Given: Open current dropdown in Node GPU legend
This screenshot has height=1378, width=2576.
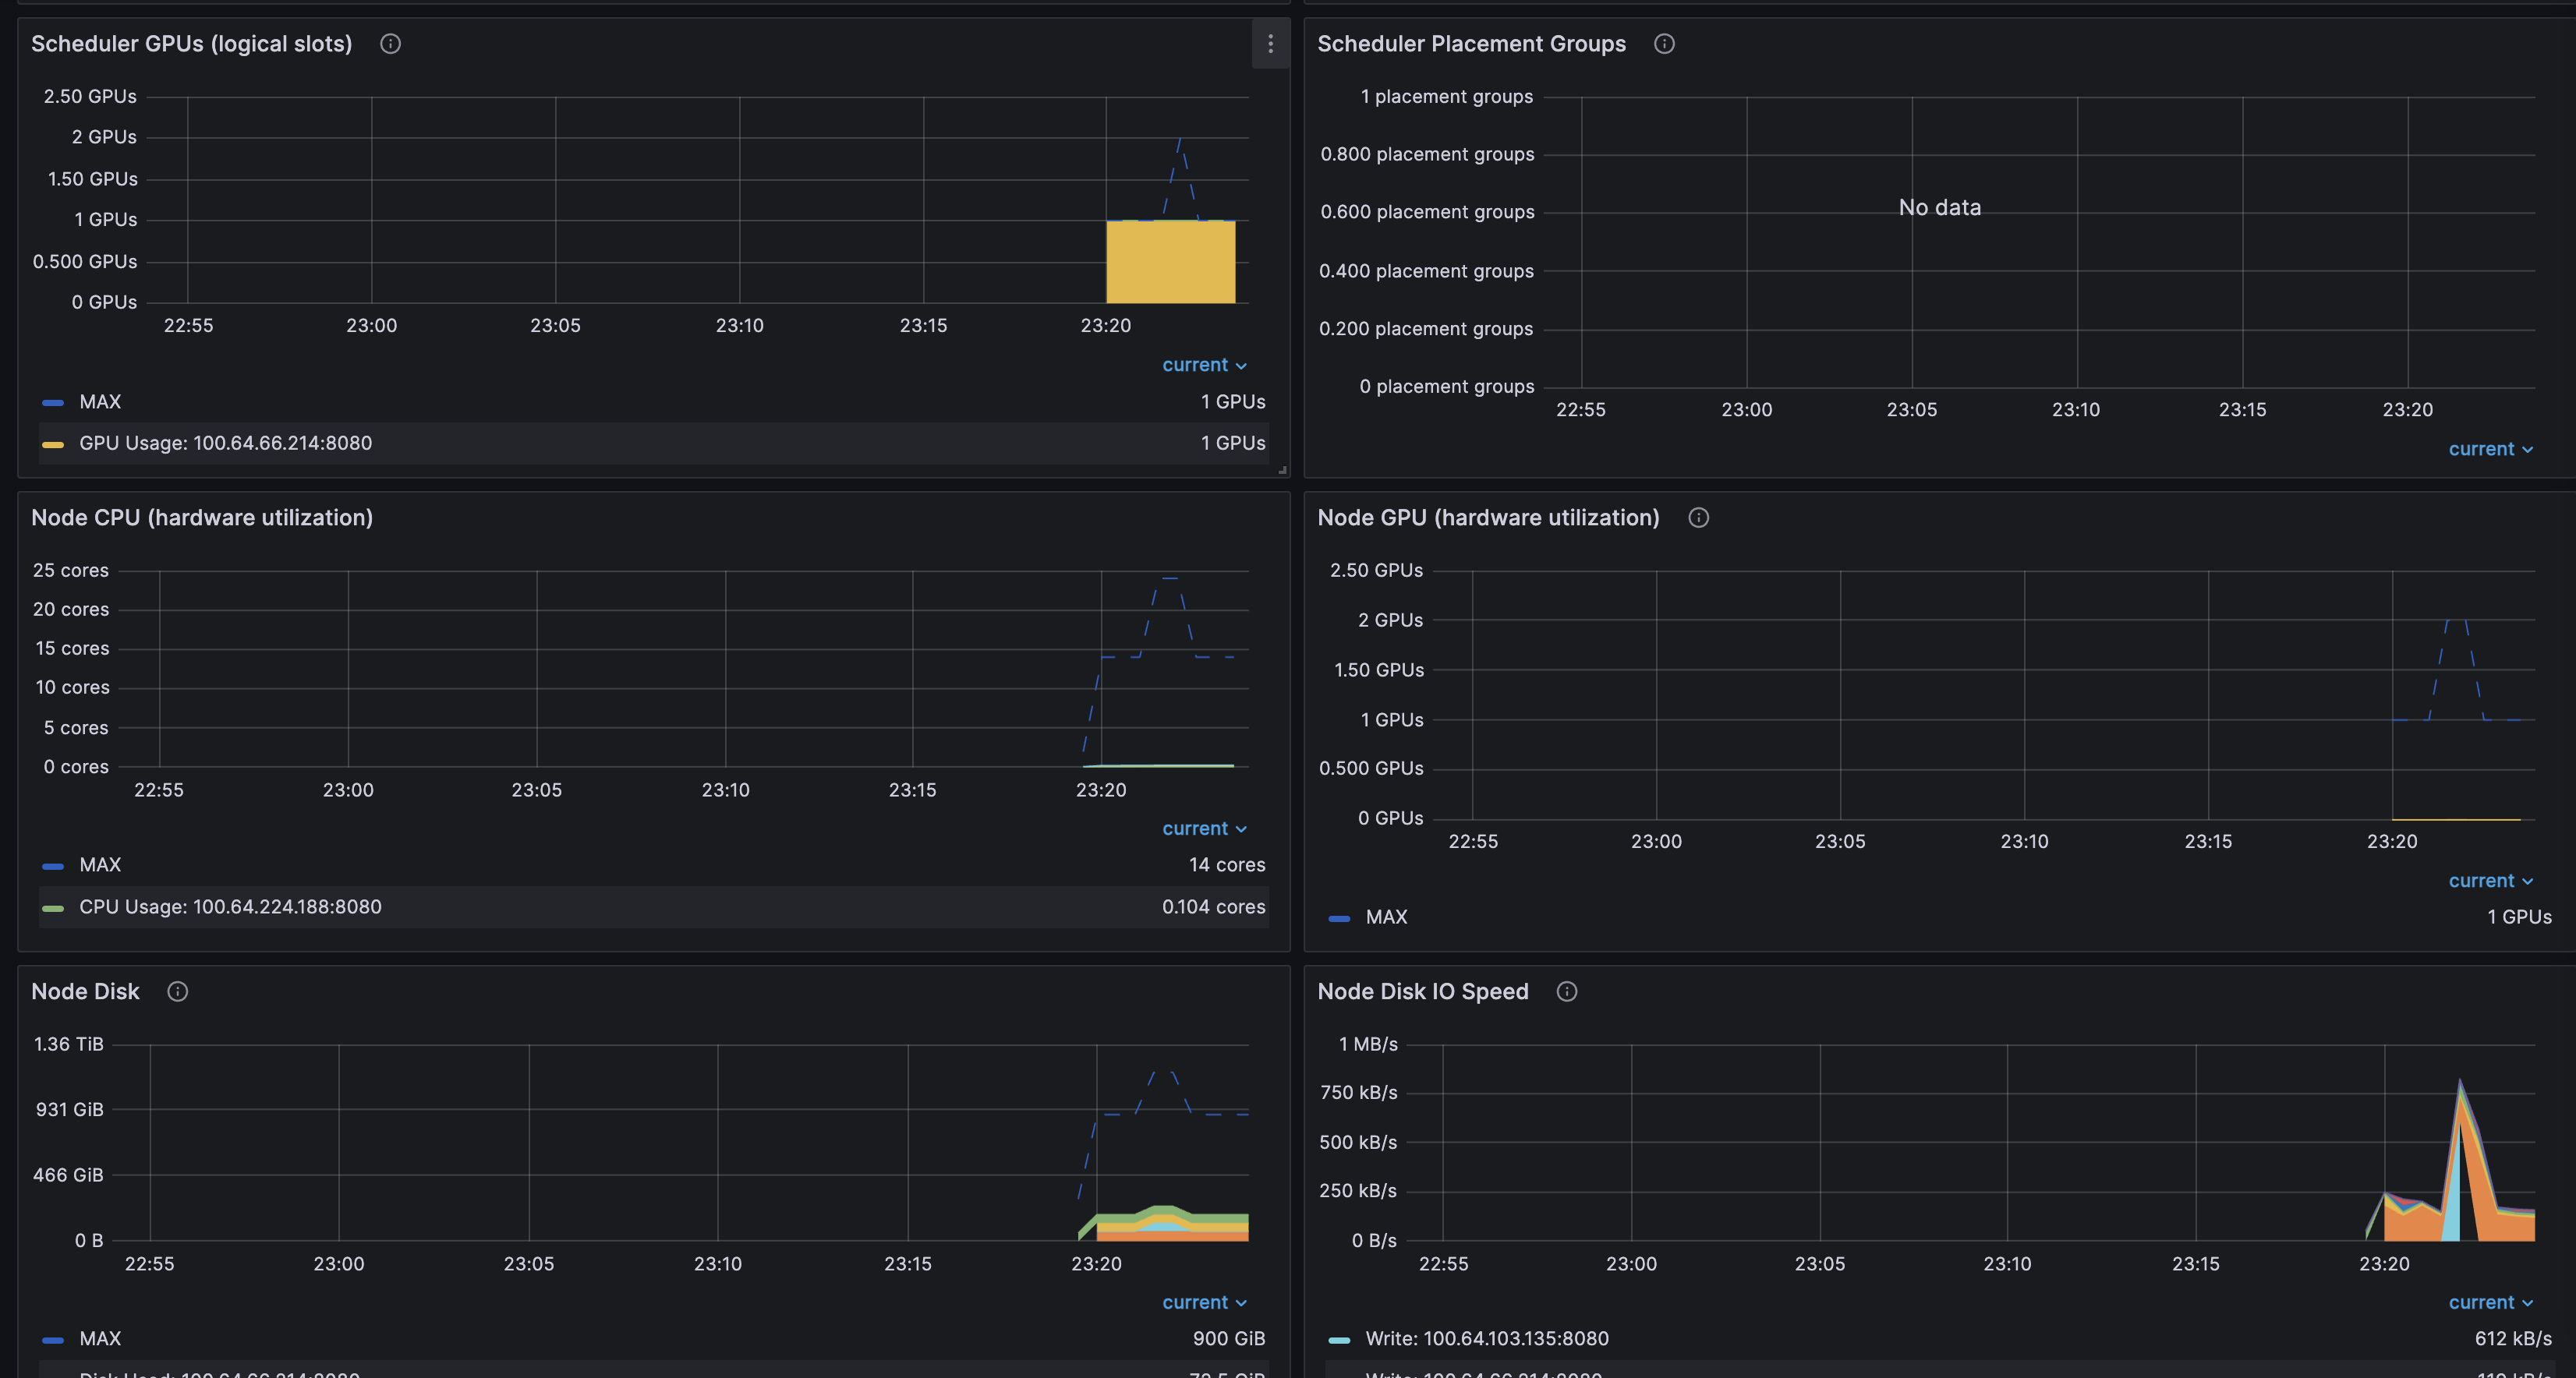Looking at the screenshot, I should [2490, 881].
